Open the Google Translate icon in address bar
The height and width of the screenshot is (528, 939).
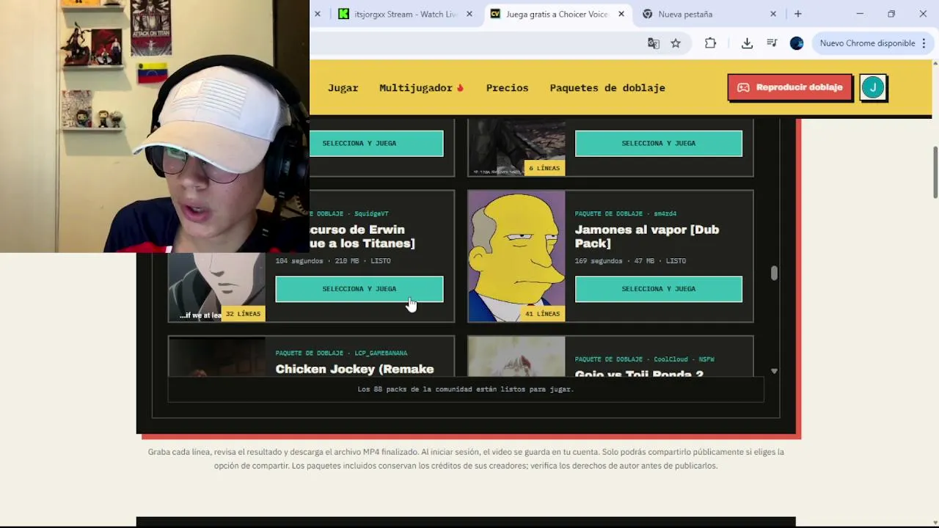pos(653,43)
